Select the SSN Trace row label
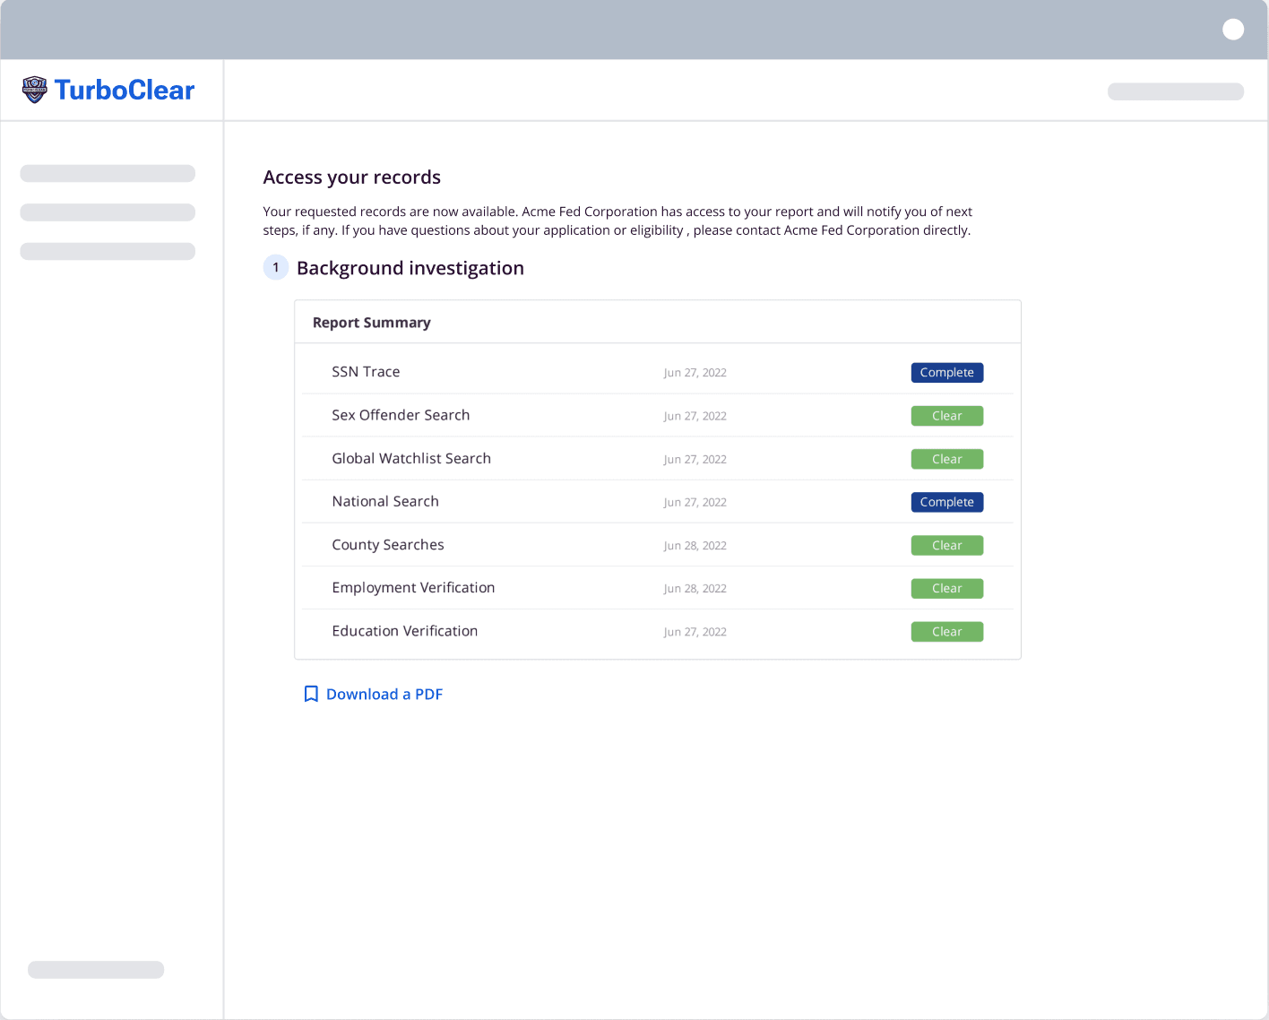This screenshot has width=1269, height=1020. 366,372
